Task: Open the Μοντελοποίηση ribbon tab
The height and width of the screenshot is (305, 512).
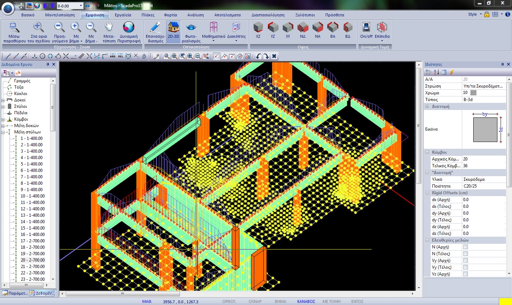Action: tap(60, 15)
